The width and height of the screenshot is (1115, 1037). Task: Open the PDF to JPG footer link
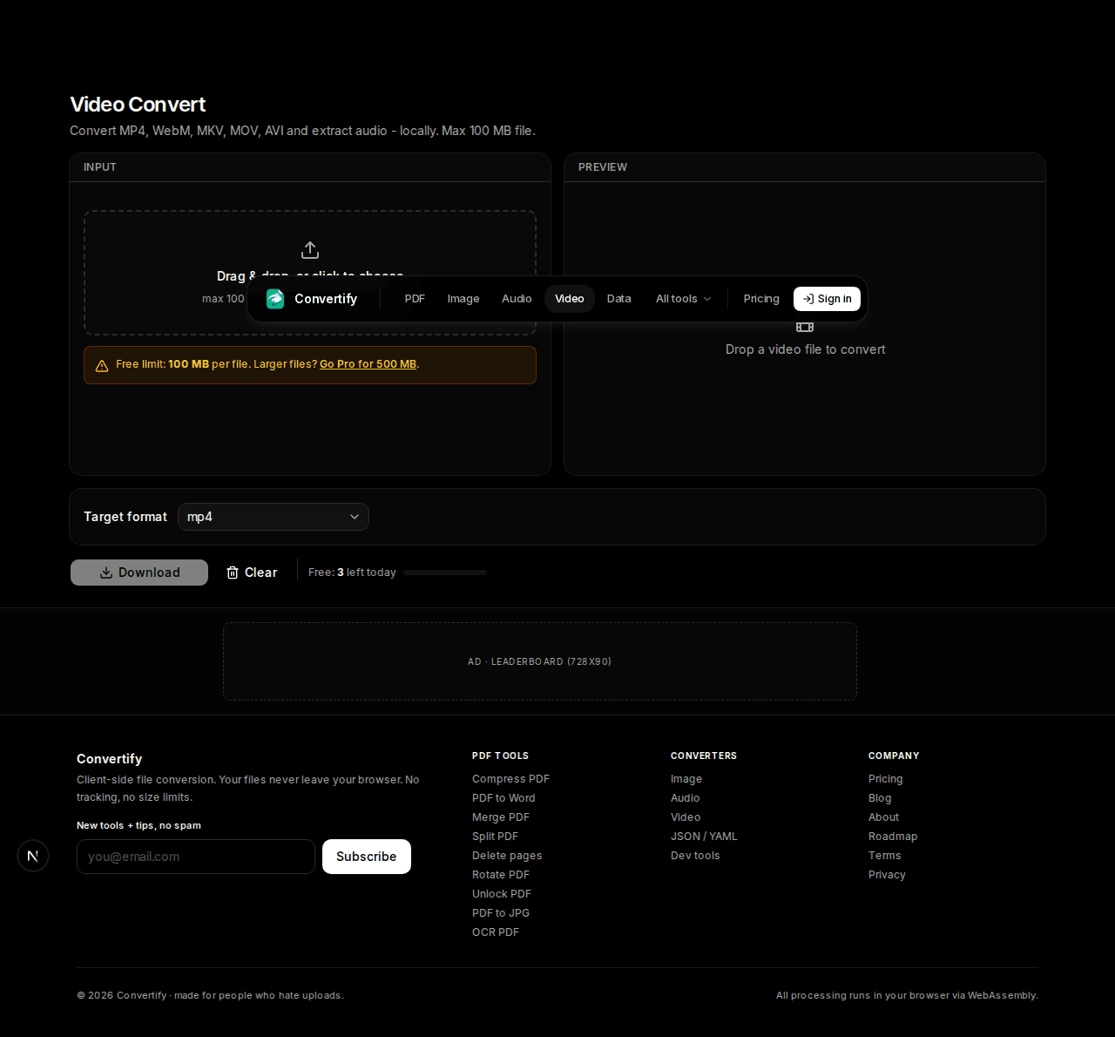[x=501, y=913]
